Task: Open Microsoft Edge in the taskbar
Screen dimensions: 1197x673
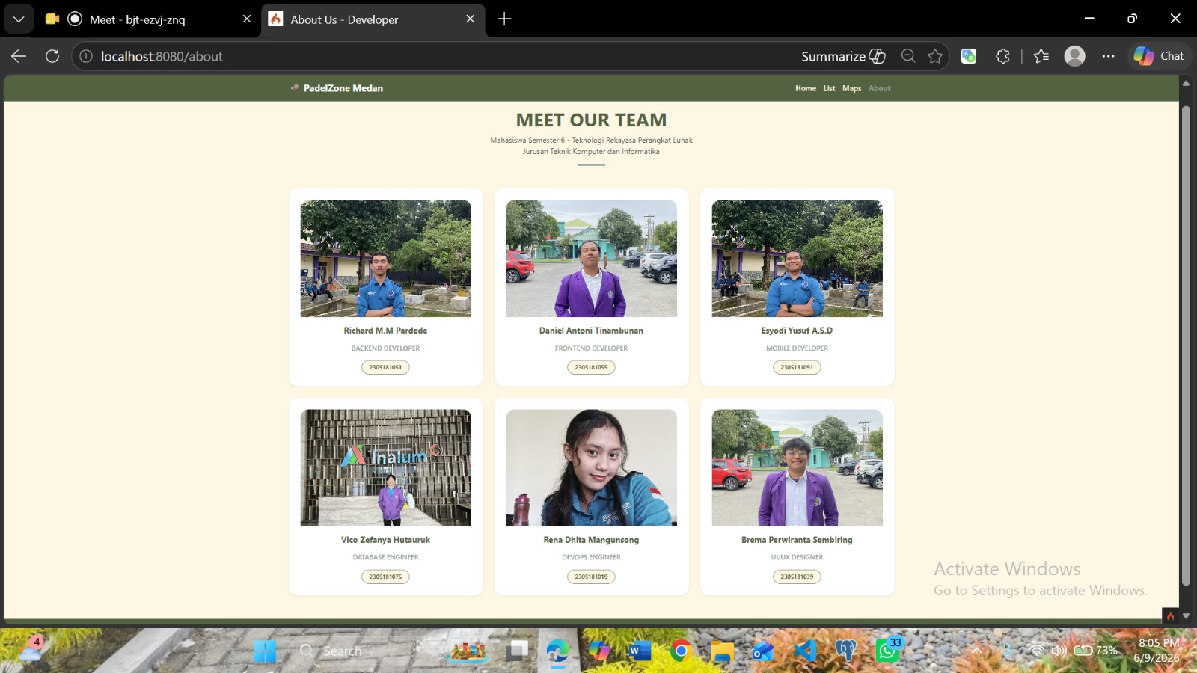Action: (557, 651)
